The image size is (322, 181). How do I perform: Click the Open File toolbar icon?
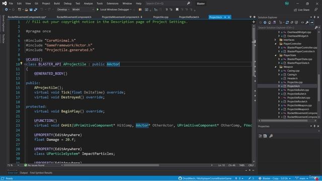click(26, 10)
